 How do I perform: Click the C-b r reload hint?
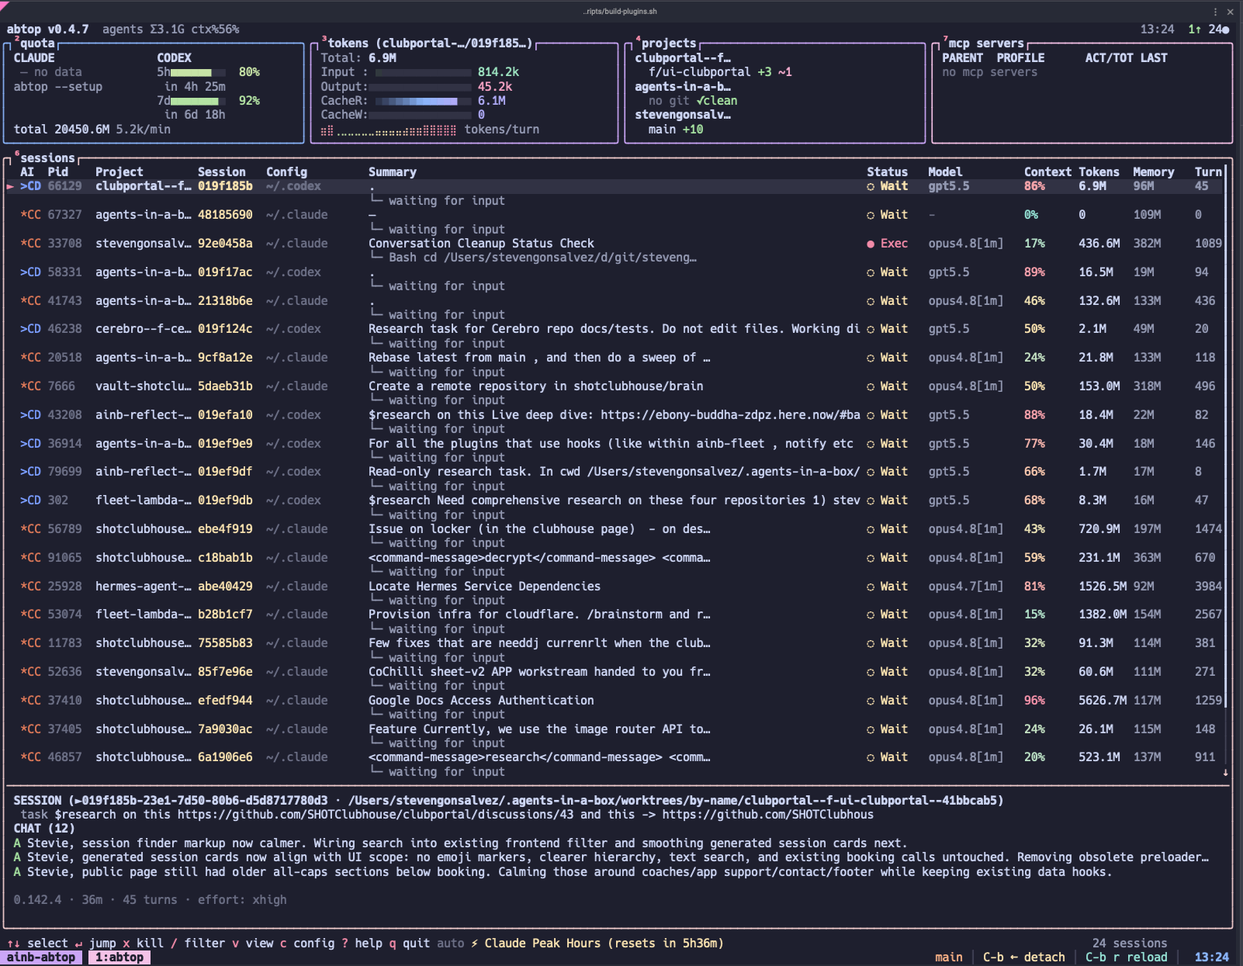pos(1127,957)
